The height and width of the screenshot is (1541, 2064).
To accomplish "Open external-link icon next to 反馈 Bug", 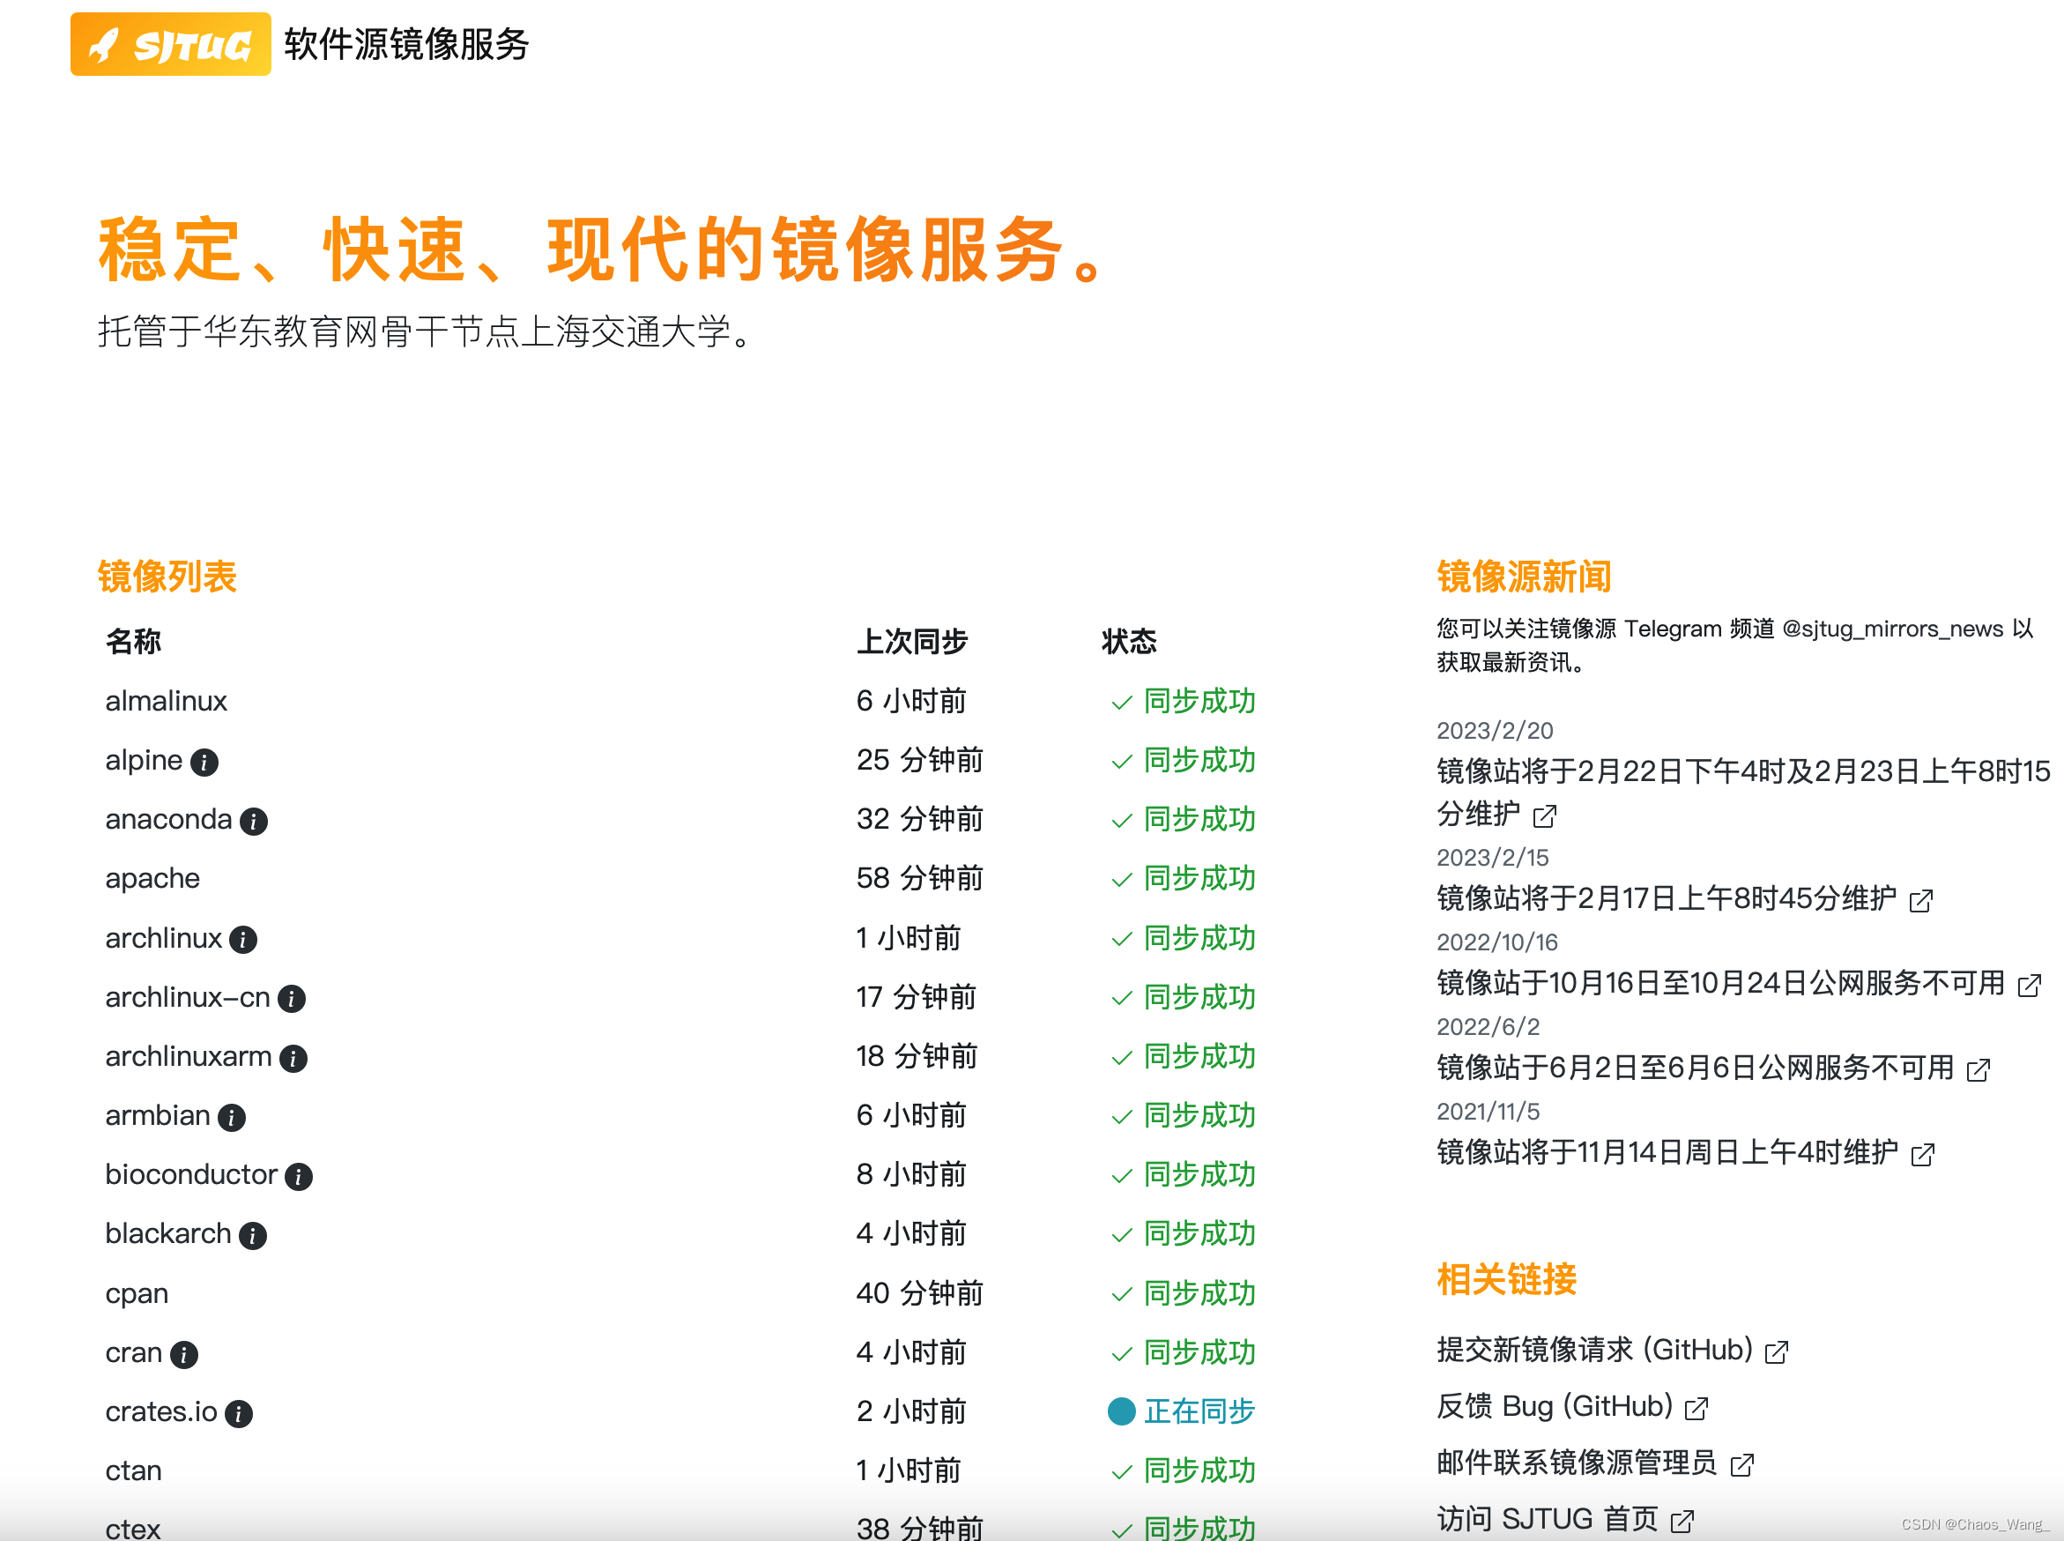I will [1698, 1408].
